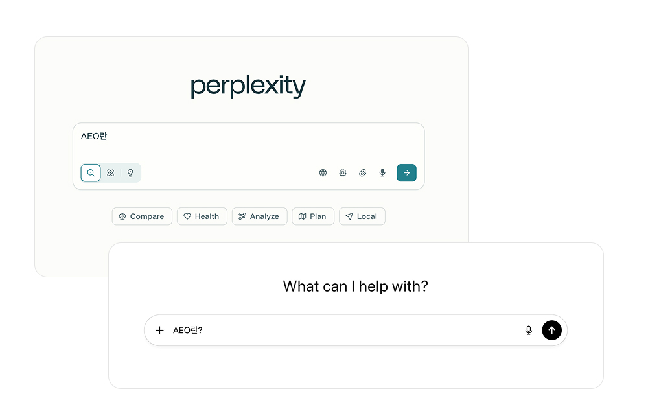648x420 pixels.
Task: Choose the Health suggestion chip
Action: [202, 216]
